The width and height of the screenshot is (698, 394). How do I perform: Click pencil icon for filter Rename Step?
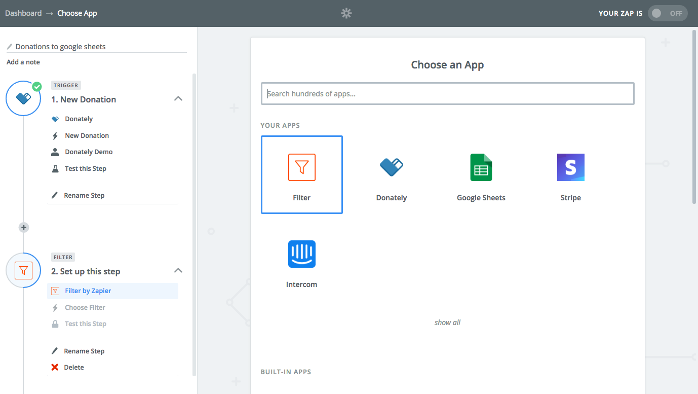coord(55,351)
